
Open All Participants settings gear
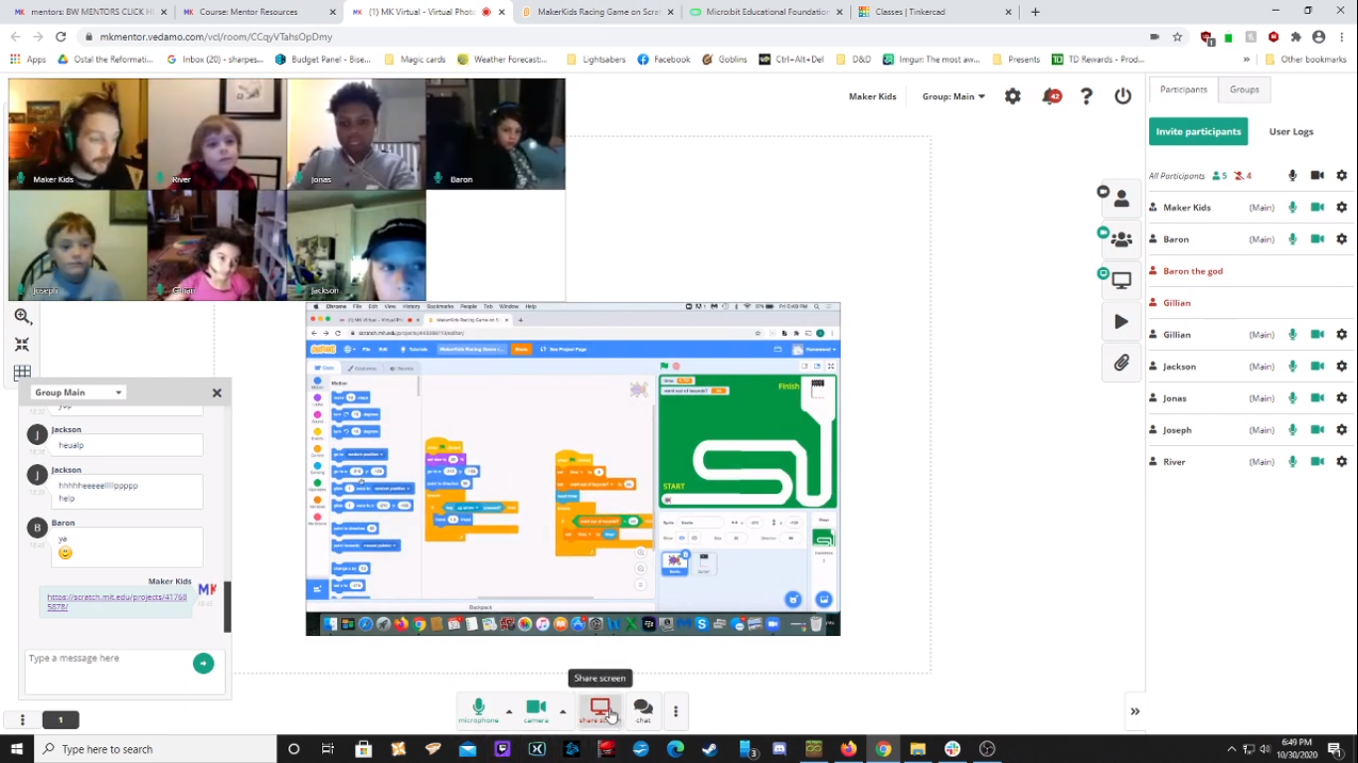click(1341, 176)
